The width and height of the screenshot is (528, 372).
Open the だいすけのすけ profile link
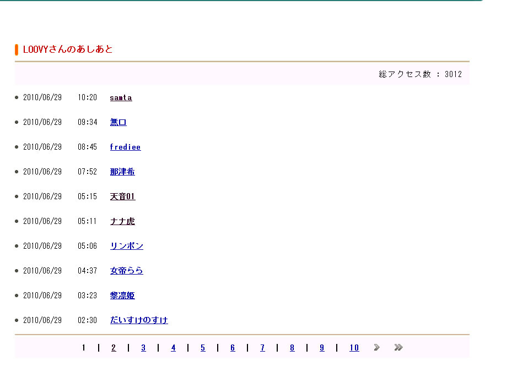[x=139, y=320]
